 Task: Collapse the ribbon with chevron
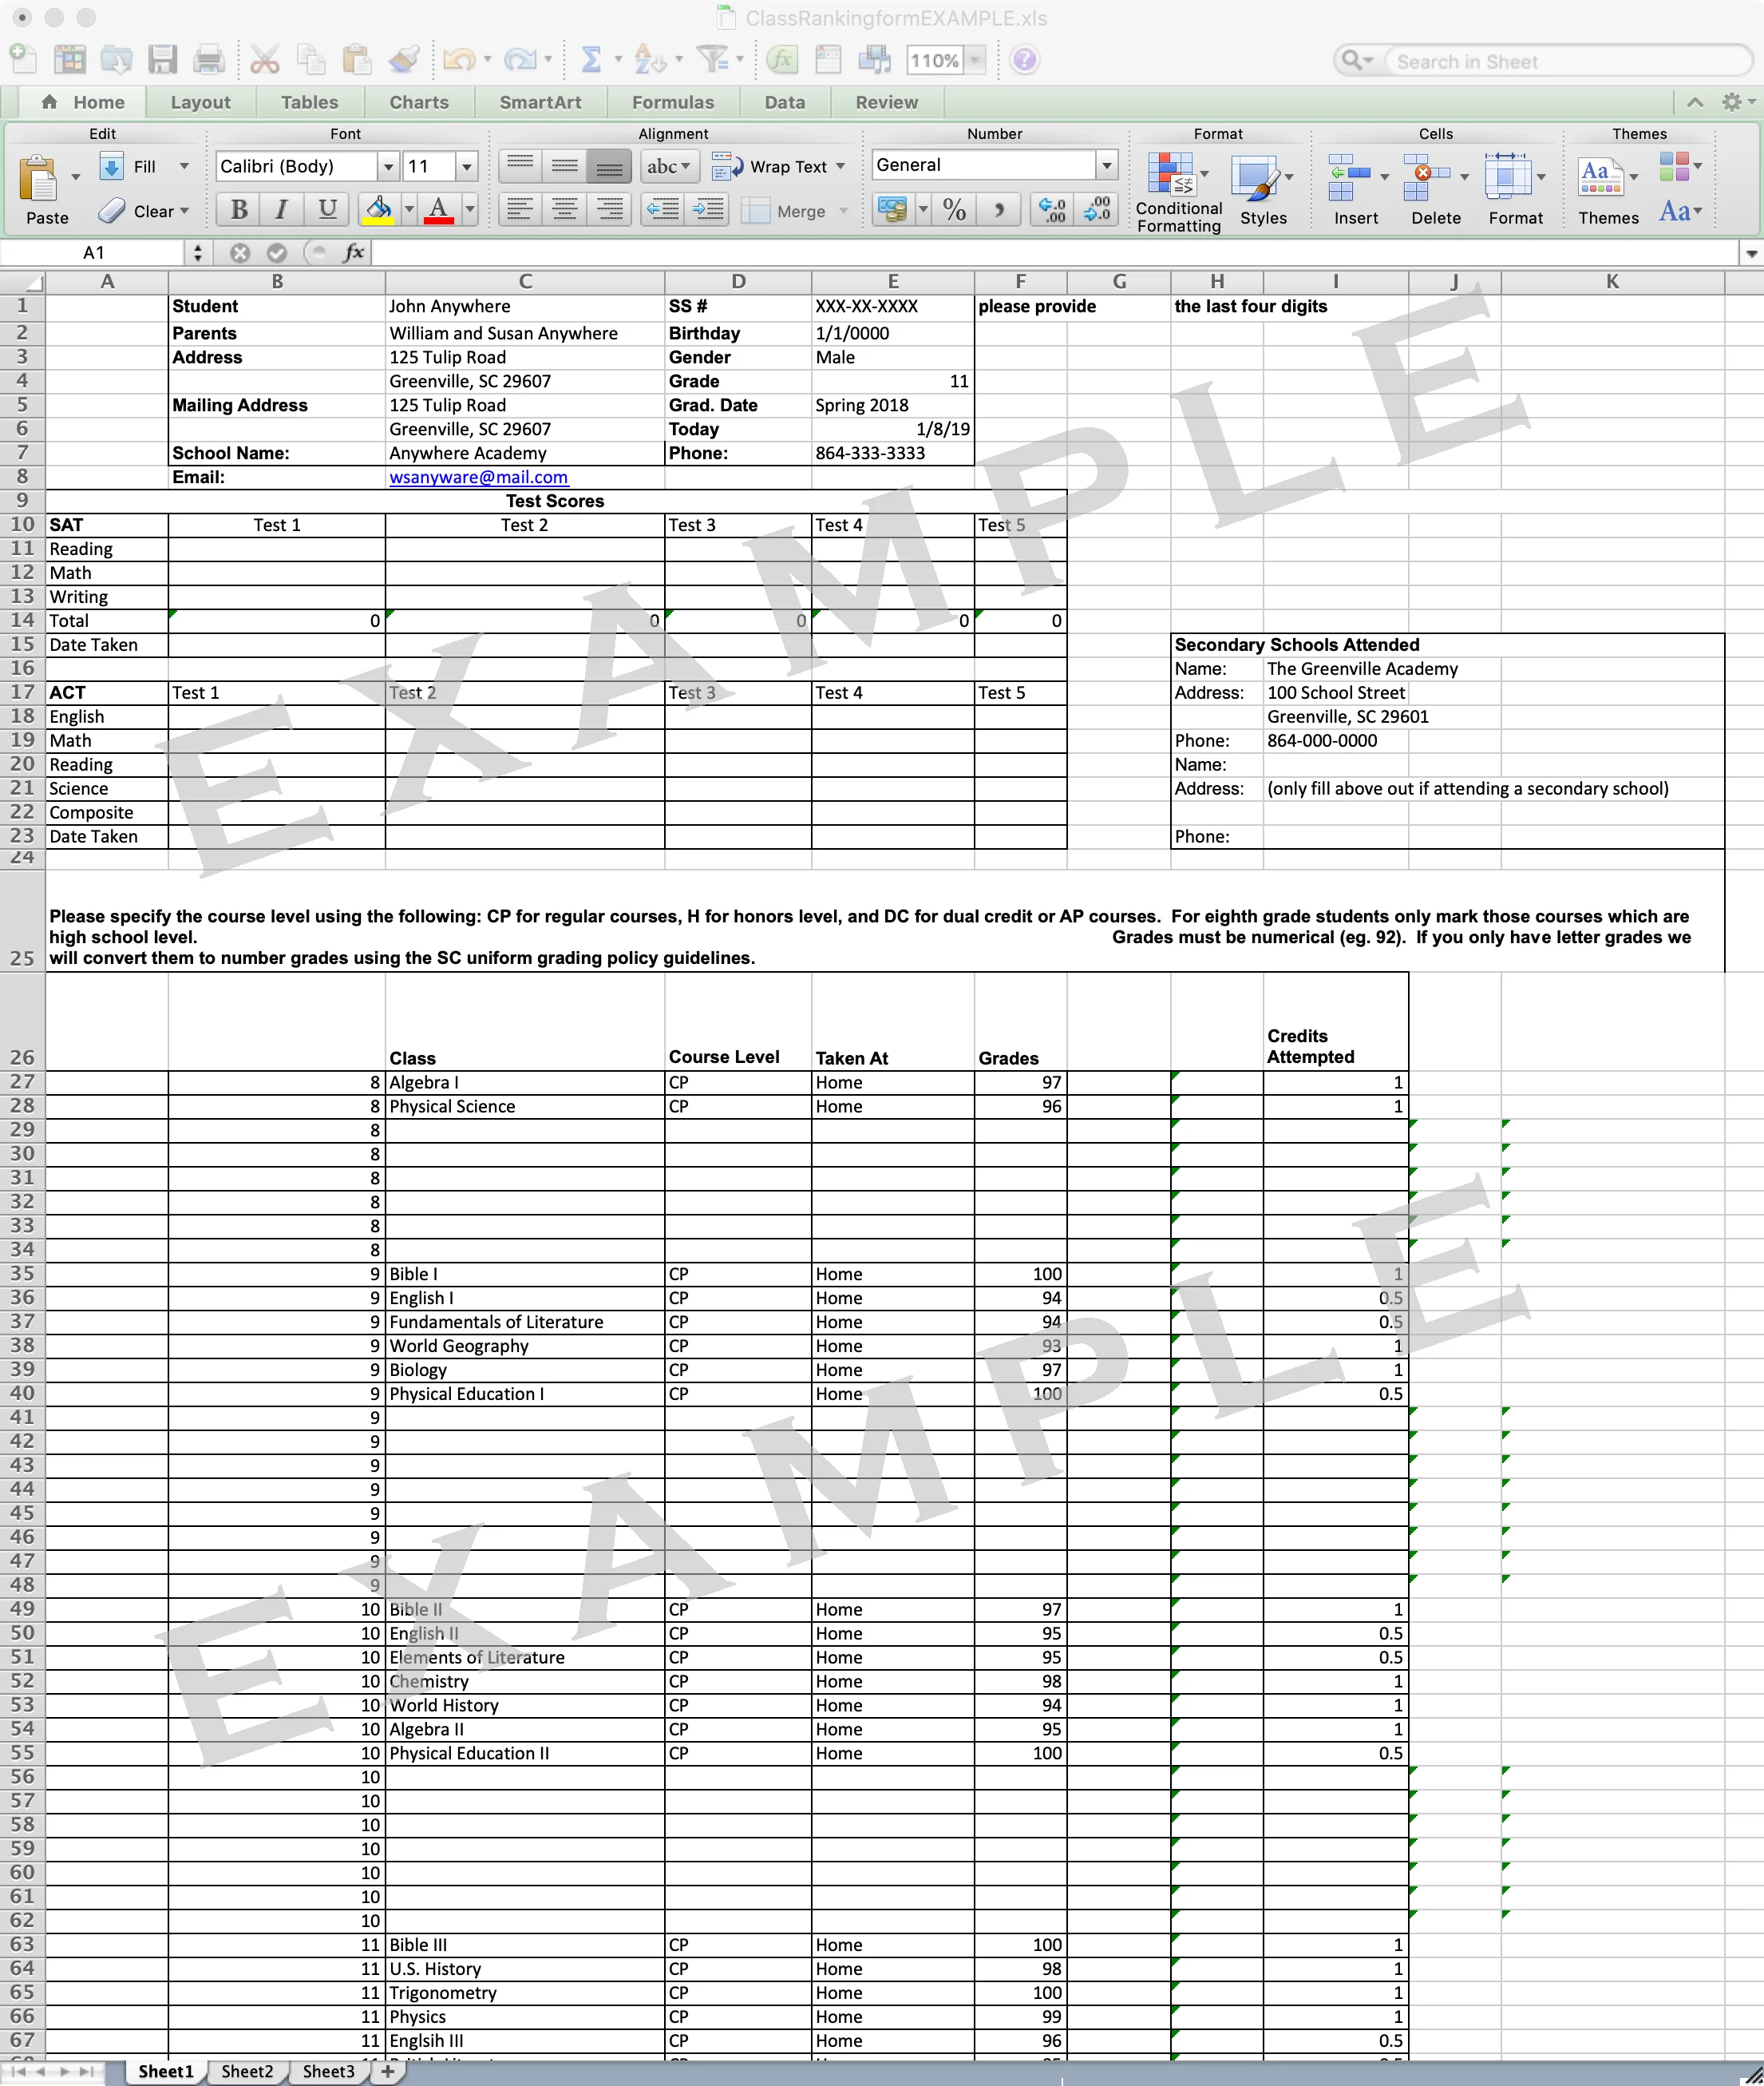coord(1695,102)
